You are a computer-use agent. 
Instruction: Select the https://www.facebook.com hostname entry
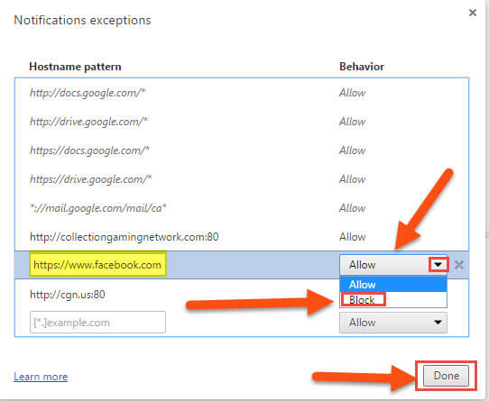point(97,265)
